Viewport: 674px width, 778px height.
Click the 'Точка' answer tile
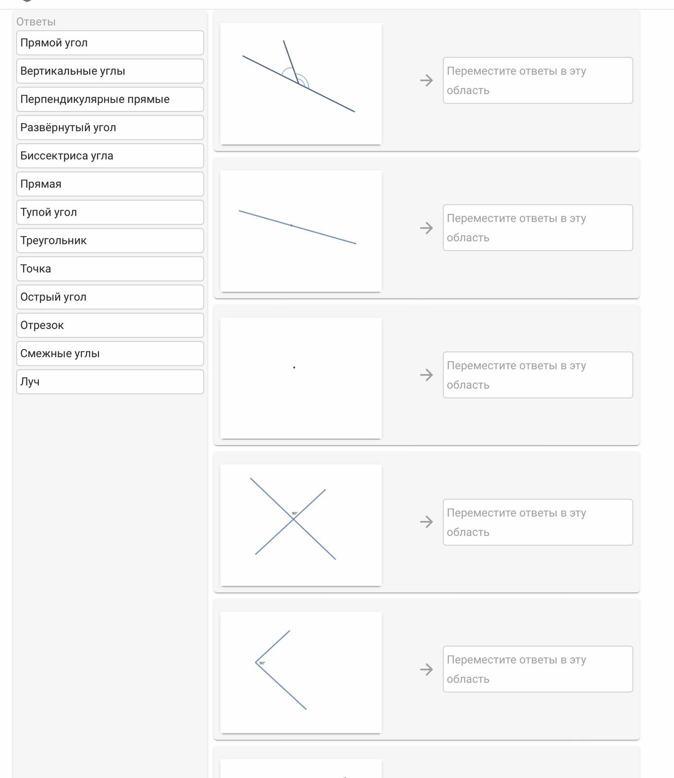tap(110, 269)
